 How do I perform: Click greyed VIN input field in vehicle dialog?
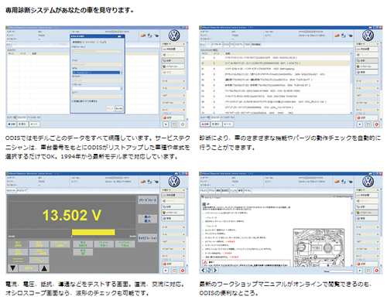pyautogui.click(x=97, y=52)
